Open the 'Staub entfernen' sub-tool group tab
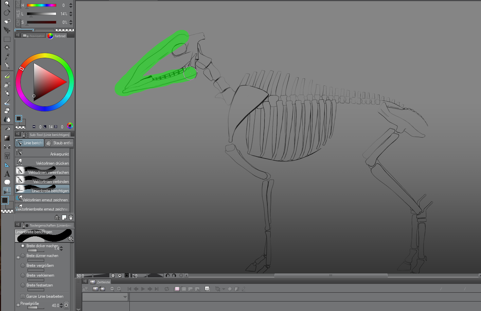 pyautogui.click(x=59, y=143)
